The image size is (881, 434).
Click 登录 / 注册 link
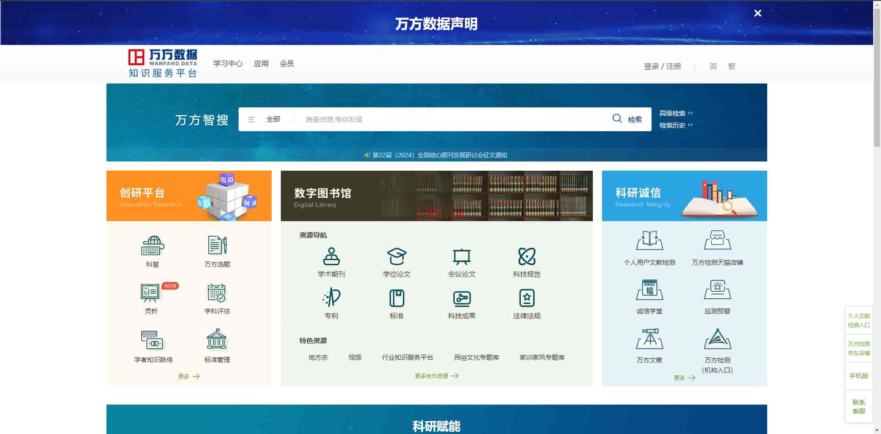pos(662,66)
